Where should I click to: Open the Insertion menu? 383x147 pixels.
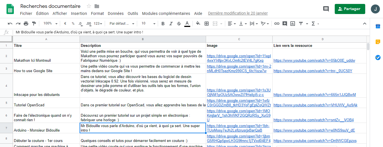(x=79, y=13)
